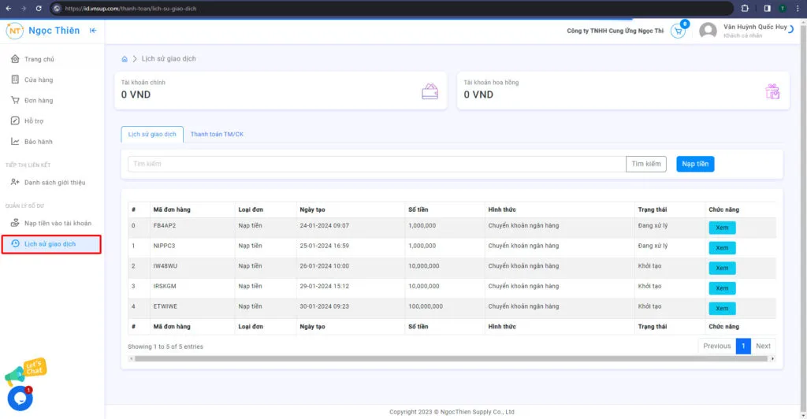Open the Let's Chat messenger bubble
The image size is (807, 419).
tap(20, 398)
